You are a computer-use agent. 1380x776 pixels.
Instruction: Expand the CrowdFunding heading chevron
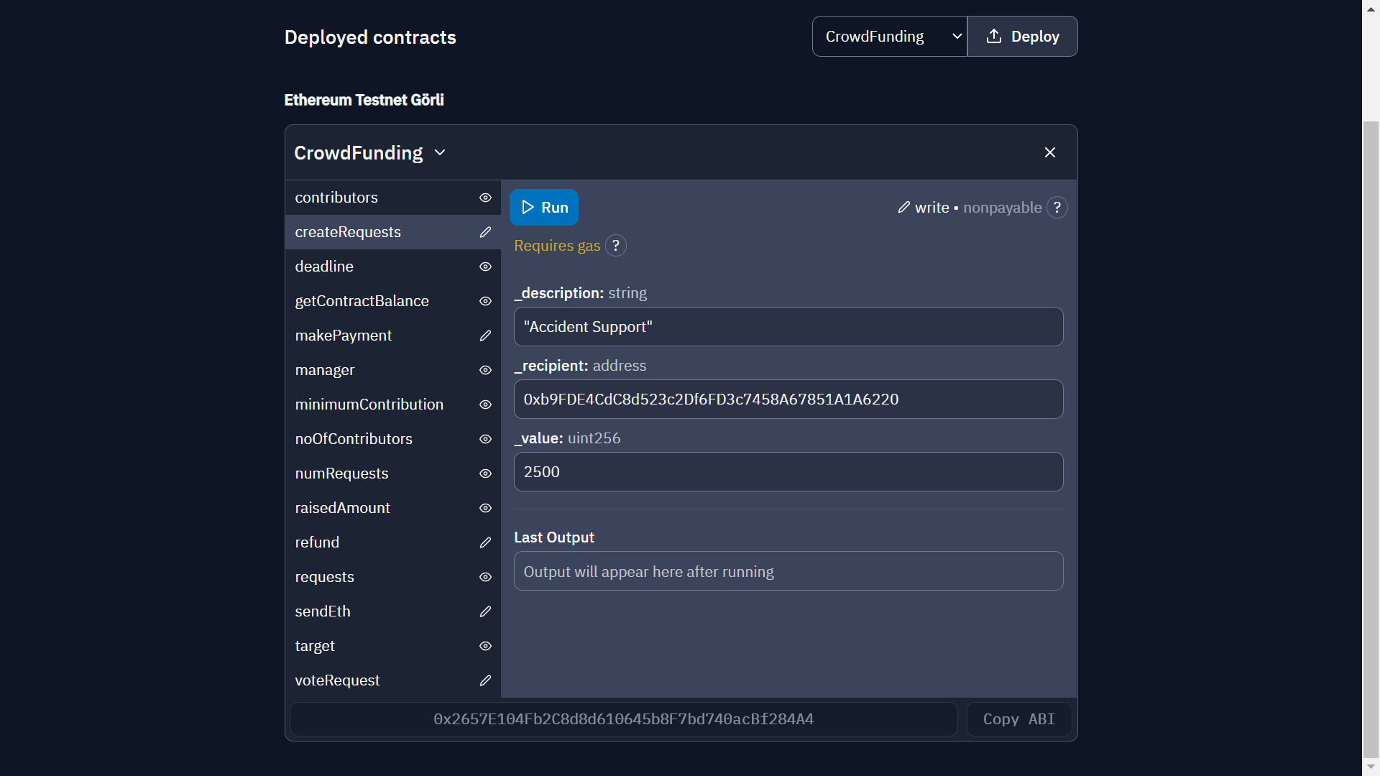coord(440,153)
